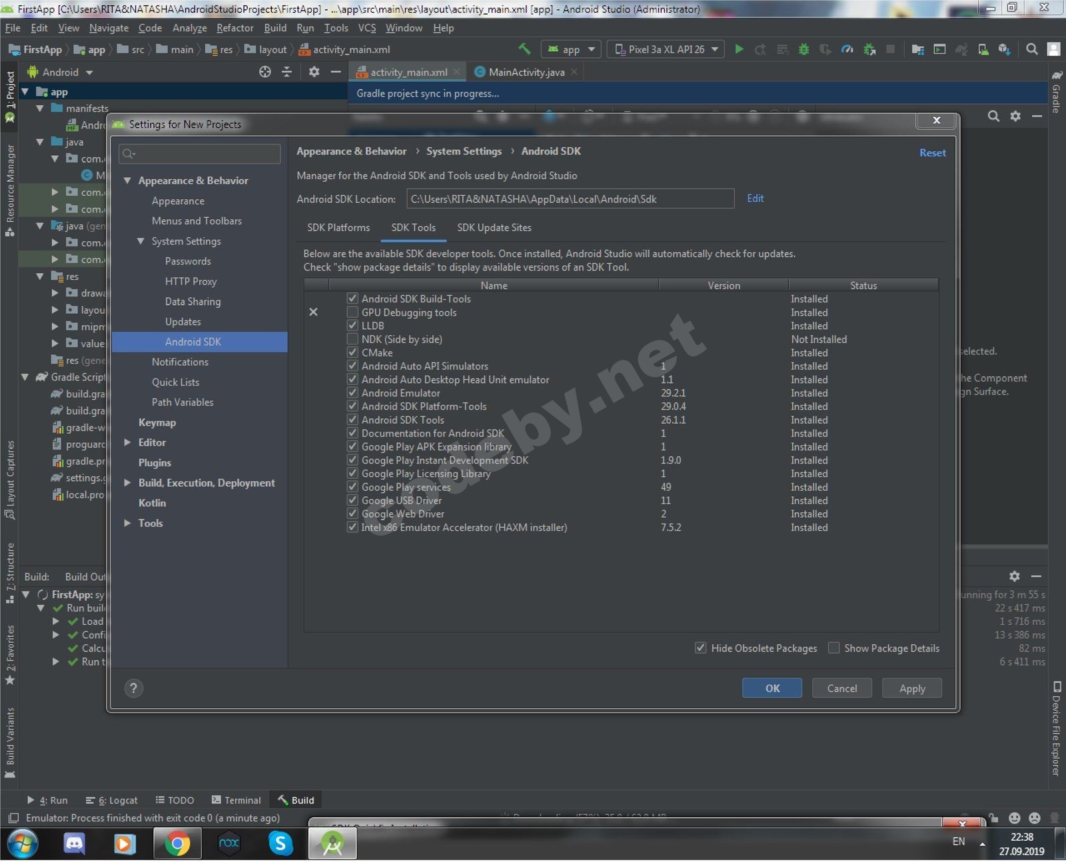Click the Reset link

pos(933,153)
